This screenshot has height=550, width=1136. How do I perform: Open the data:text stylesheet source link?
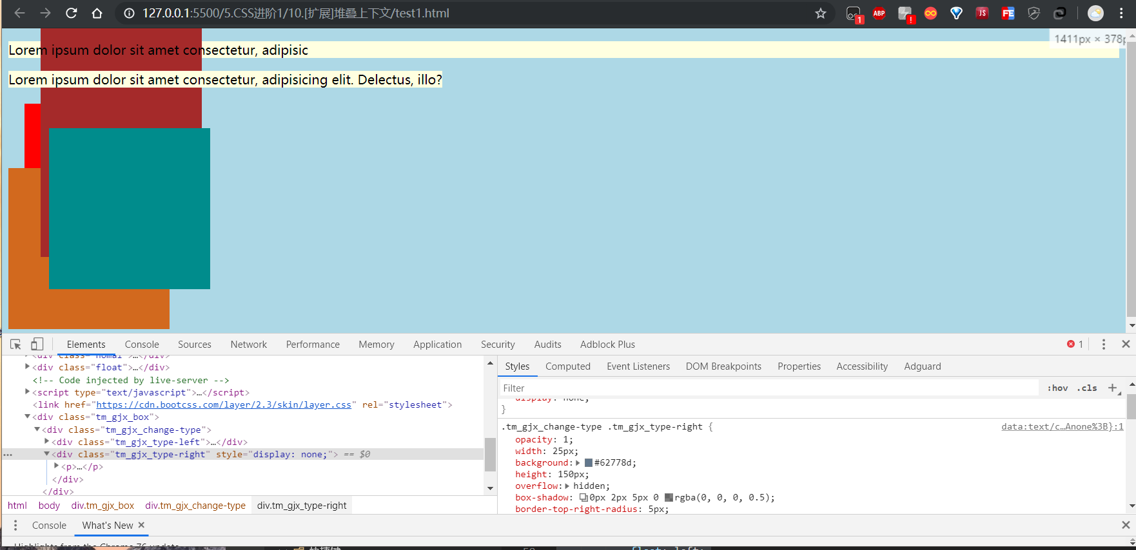1063,426
